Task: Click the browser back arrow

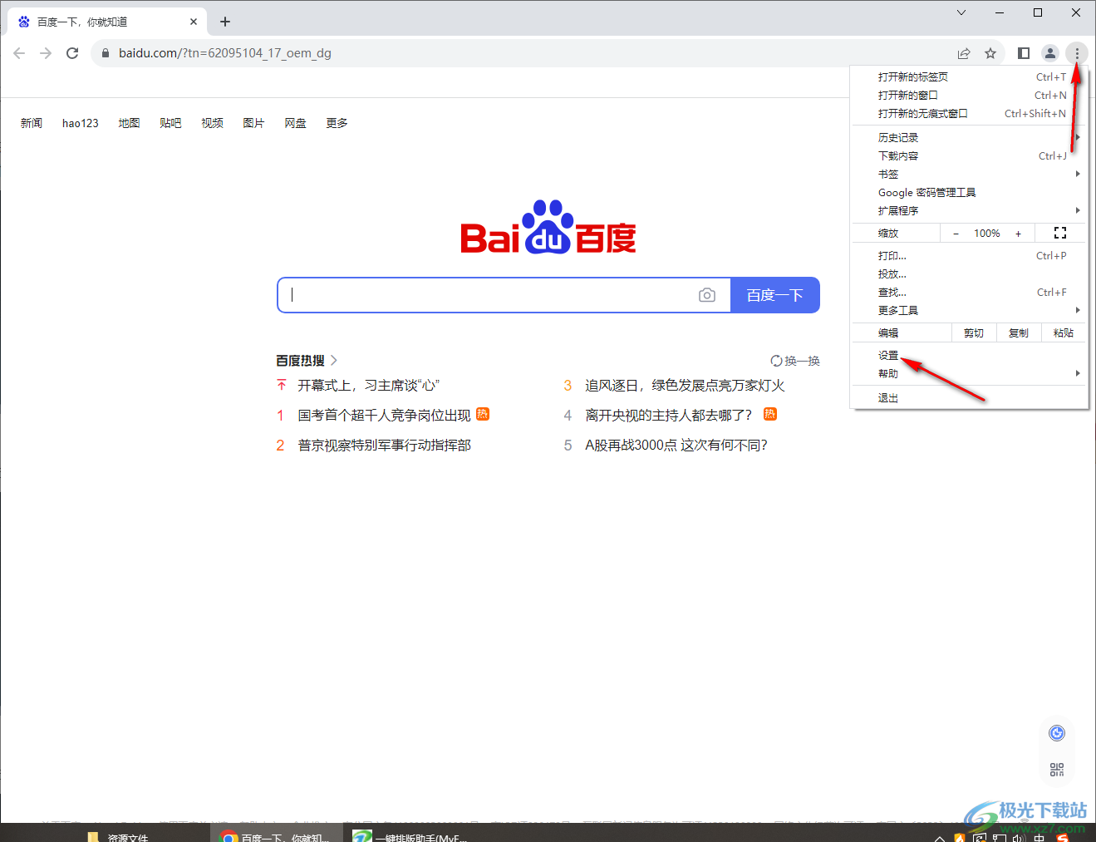Action: [19, 53]
